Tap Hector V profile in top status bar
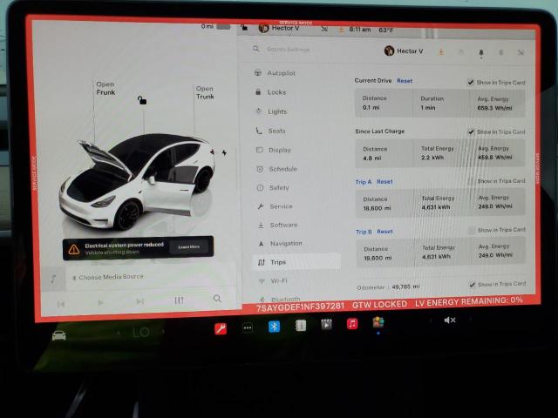 pos(279,28)
